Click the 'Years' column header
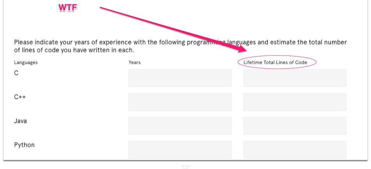This screenshot has width=371, height=169. click(x=134, y=63)
